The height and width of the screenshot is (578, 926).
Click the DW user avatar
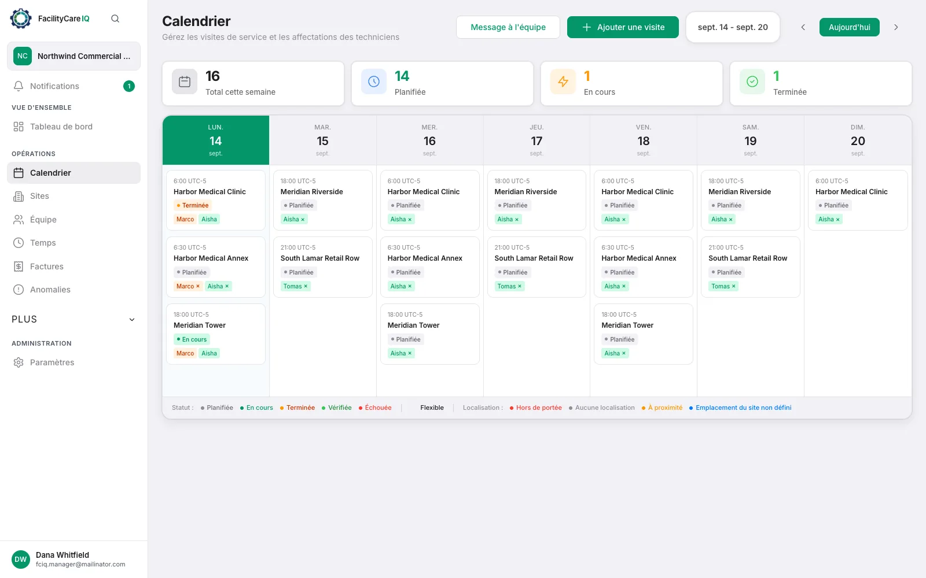[x=21, y=560]
